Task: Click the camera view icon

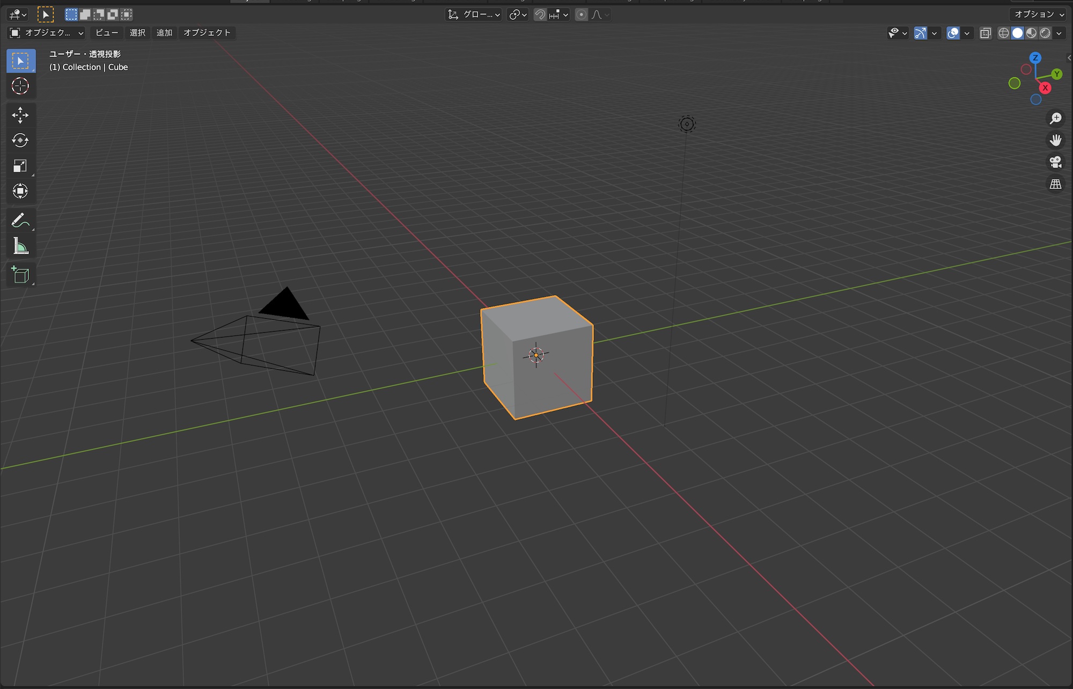Action: point(1055,162)
